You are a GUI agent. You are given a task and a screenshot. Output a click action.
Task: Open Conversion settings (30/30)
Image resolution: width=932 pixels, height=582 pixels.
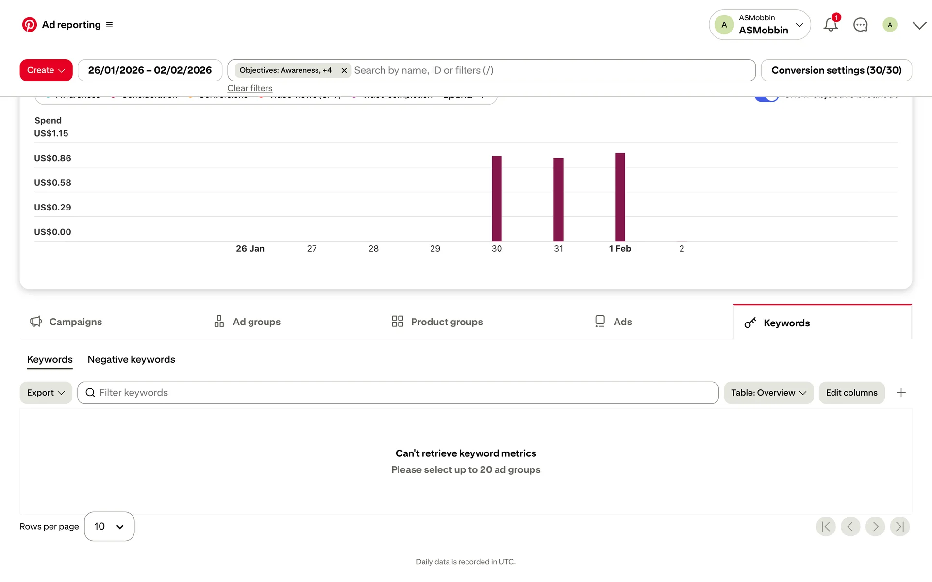point(836,70)
